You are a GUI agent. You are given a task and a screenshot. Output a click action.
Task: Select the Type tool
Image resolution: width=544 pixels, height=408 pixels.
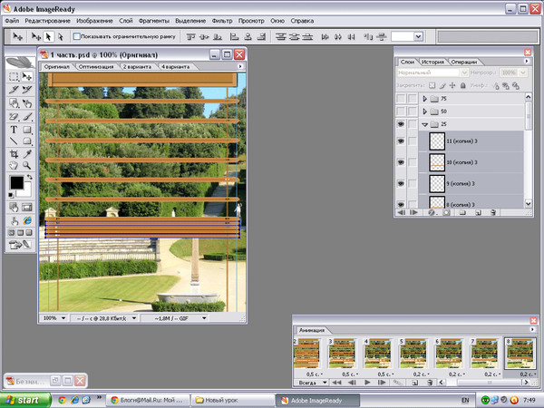(14, 130)
